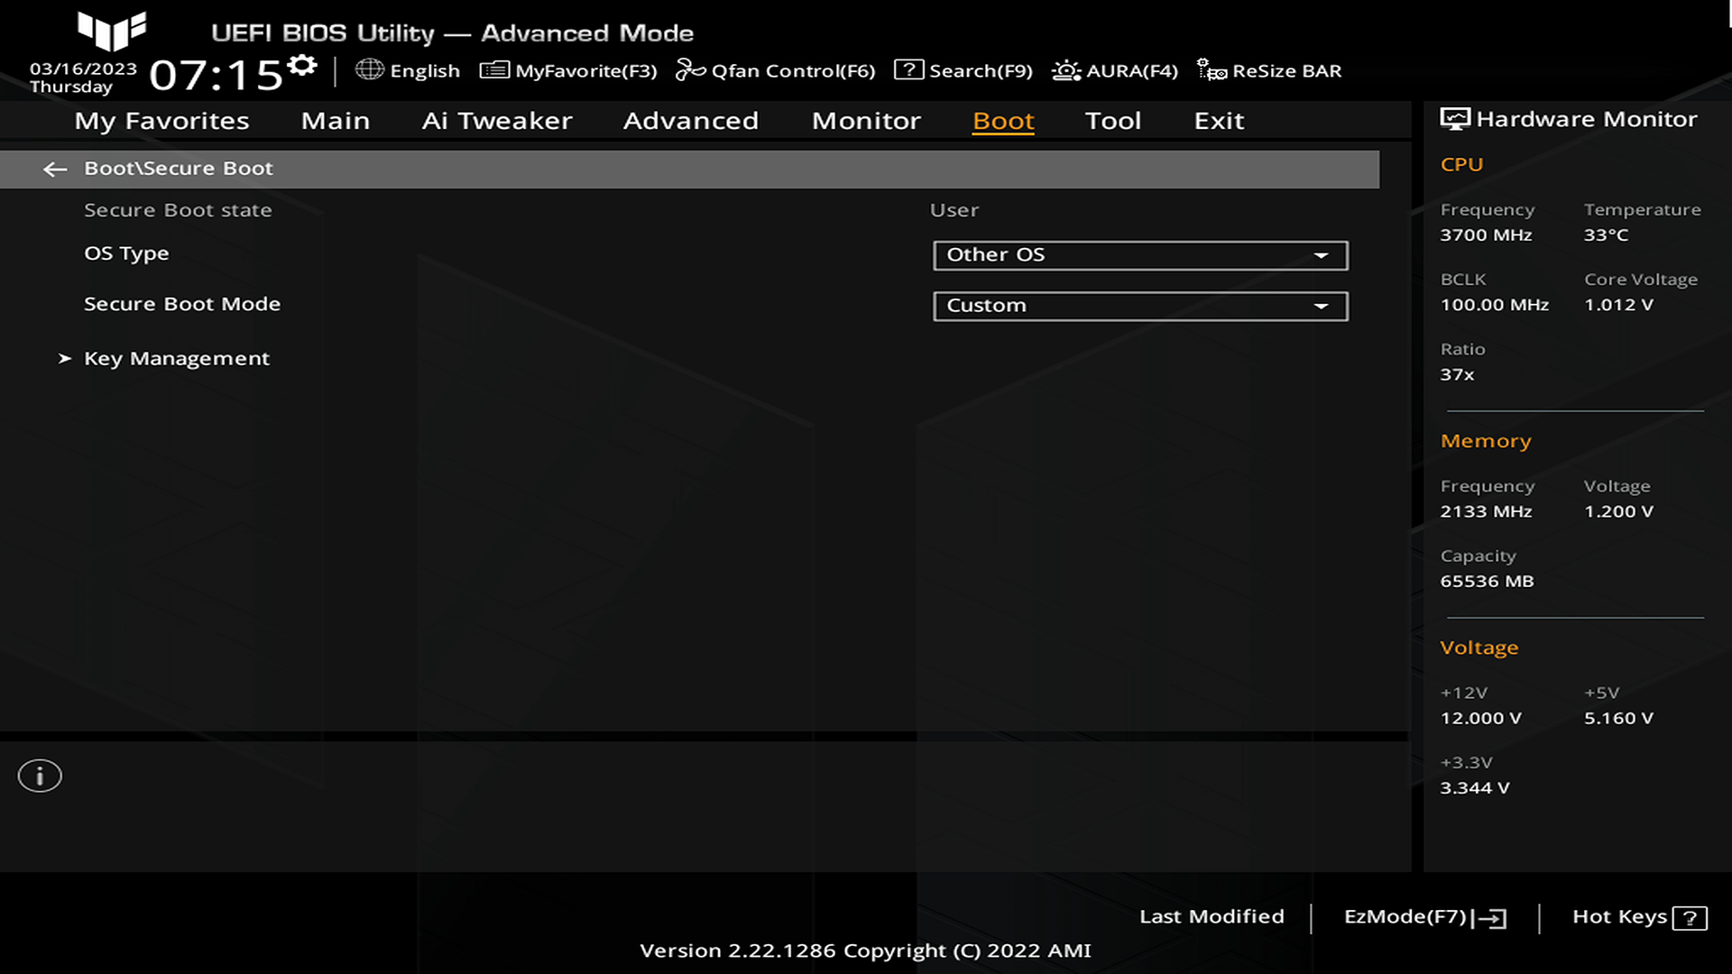This screenshot has height=974, width=1732.
Task: Click the globe language icon
Action: pyautogui.click(x=370, y=70)
